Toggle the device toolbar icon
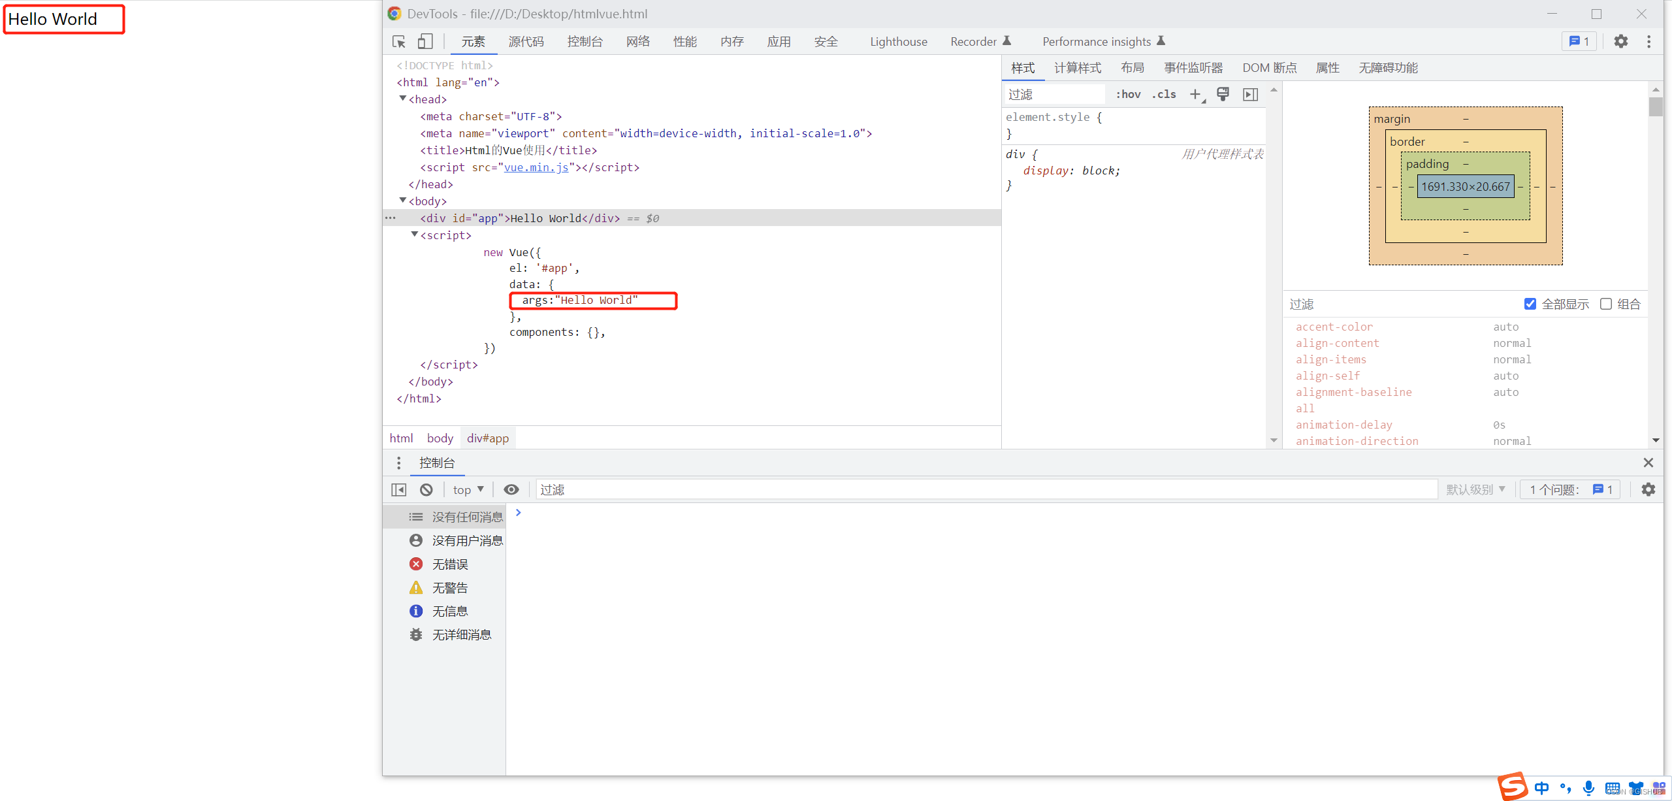The height and width of the screenshot is (801, 1672). pyautogui.click(x=425, y=42)
